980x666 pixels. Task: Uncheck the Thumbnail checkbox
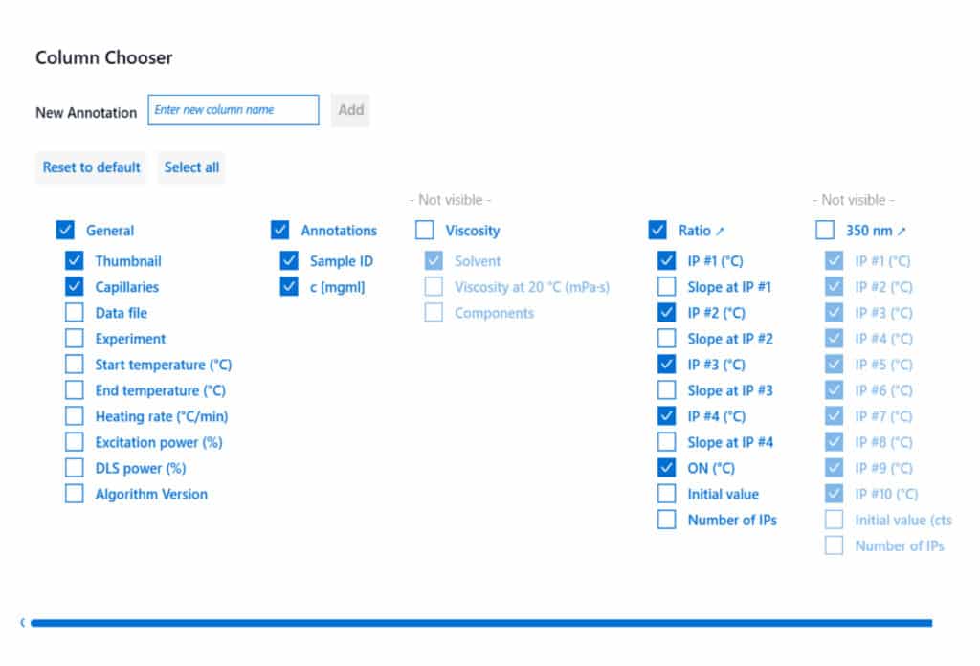[74, 261]
